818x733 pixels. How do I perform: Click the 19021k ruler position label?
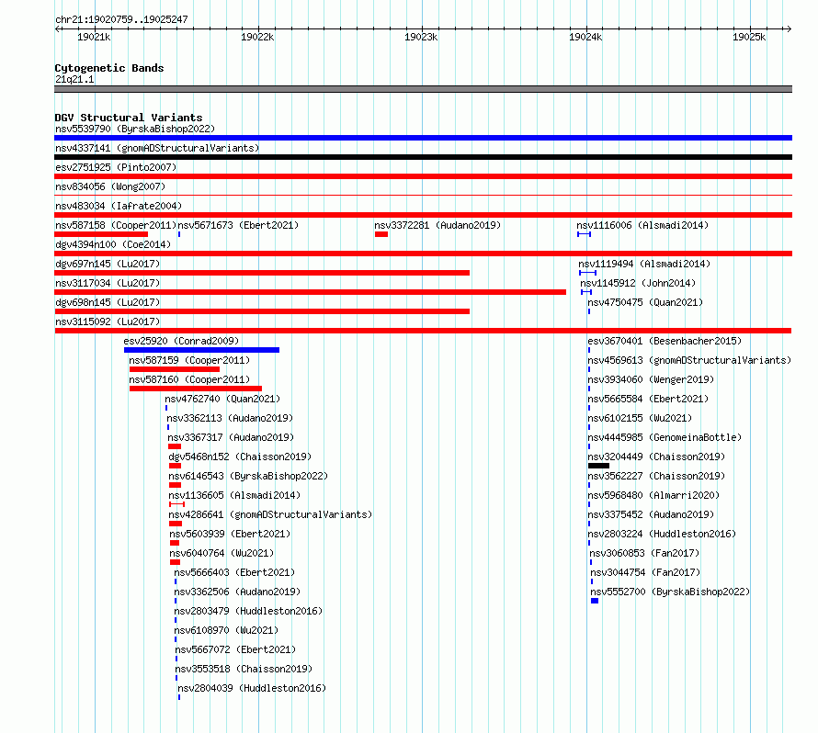tap(94, 37)
